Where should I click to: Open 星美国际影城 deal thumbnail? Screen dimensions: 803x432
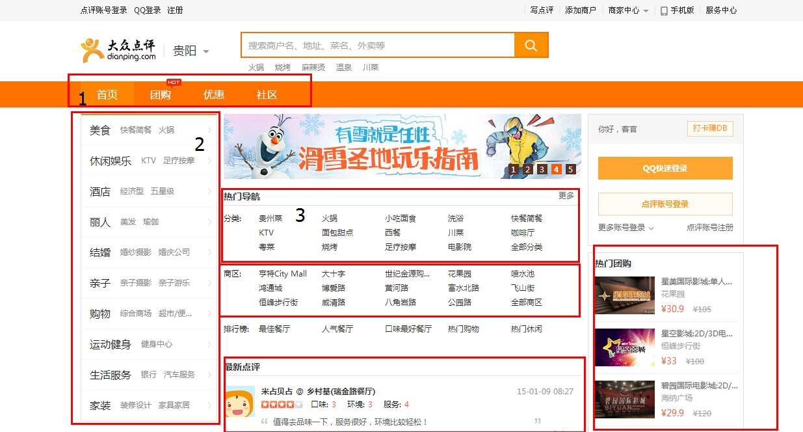(x=625, y=295)
